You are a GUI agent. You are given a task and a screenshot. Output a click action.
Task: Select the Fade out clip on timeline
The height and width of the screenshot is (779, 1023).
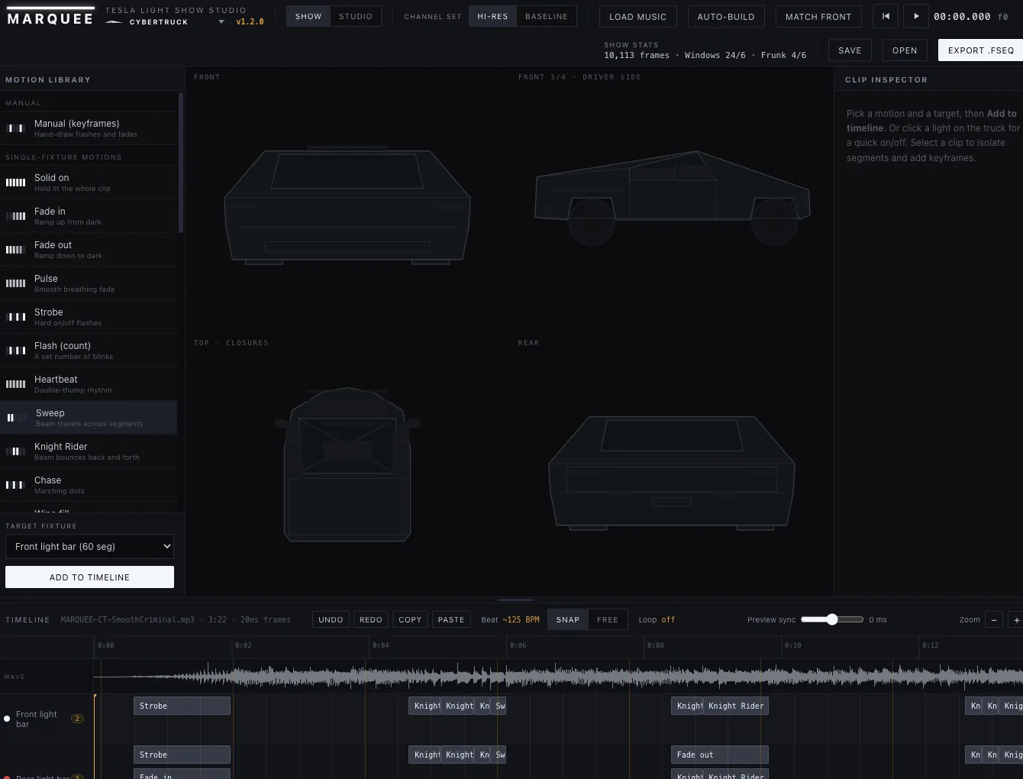click(720, 755)
